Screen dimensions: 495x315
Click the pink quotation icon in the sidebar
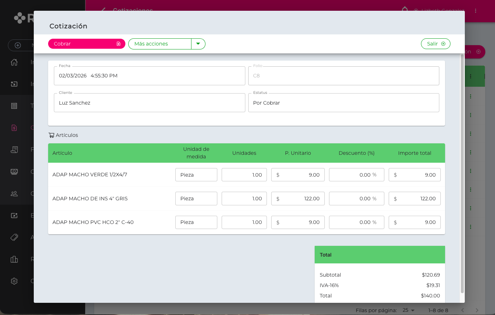coord(14,128)
